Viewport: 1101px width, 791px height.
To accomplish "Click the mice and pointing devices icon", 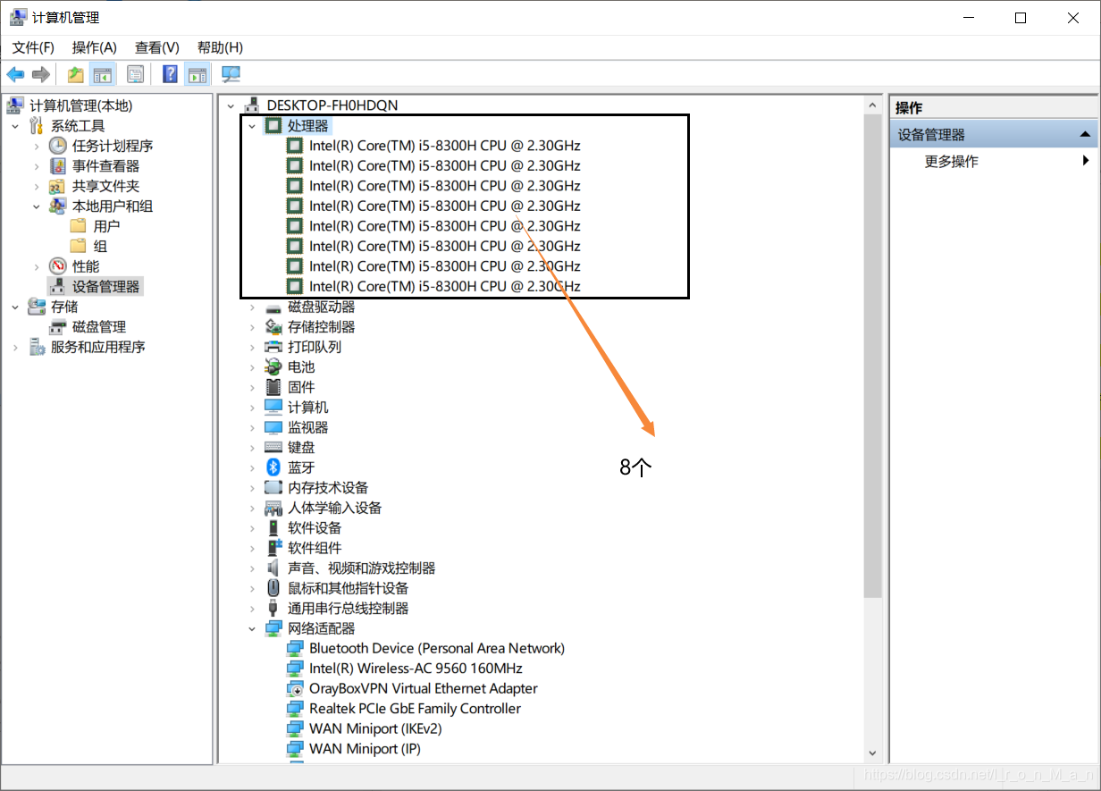I will 273,588.
